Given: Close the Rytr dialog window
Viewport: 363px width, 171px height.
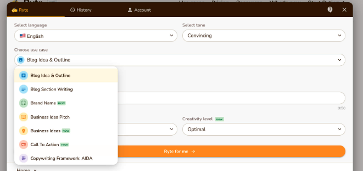Looking at the screenshot, I should click(x=344, y=10).
